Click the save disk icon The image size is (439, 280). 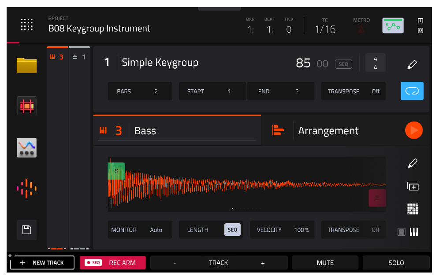26,230
